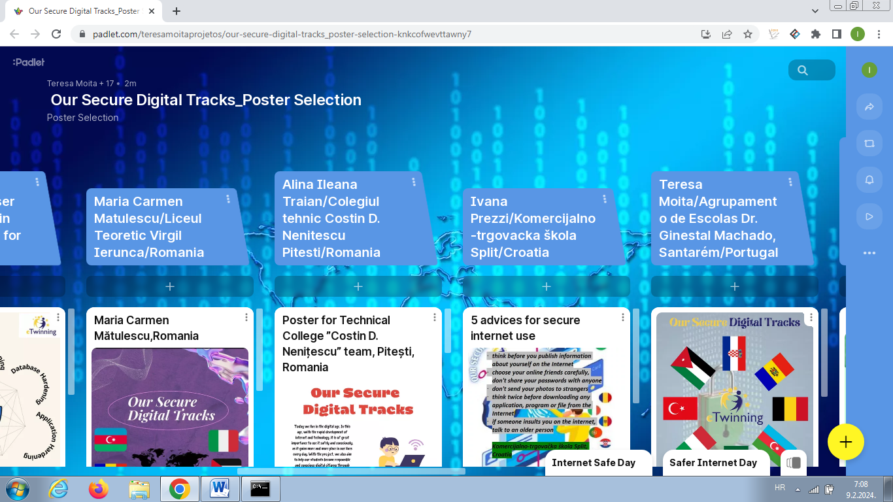Bookmark this page with the star icon
This screenshot has height=502, width=893.
(x=748, y=34)
